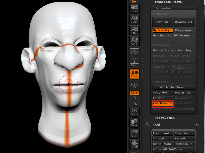
Task: Toggle Persp perspective mode
Action: point(134,52)
